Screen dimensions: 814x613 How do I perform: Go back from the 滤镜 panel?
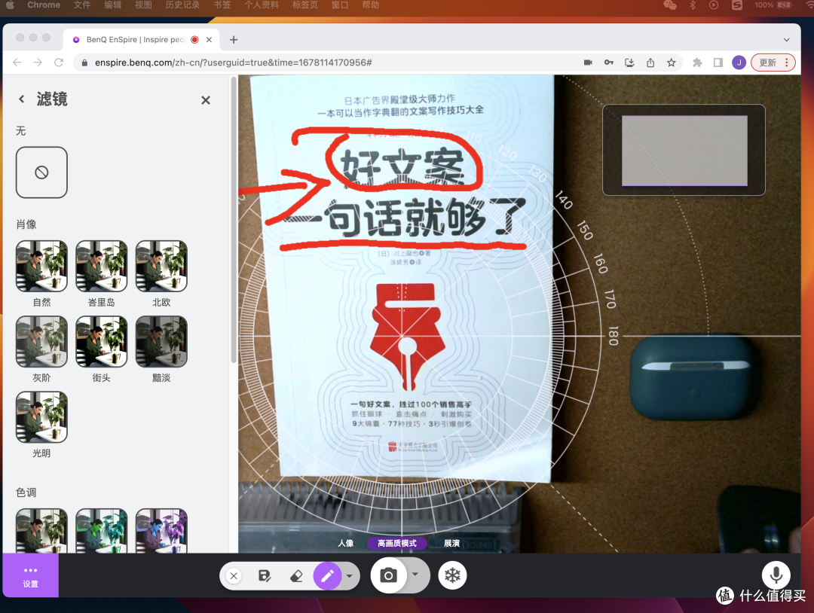pos(21,99)
